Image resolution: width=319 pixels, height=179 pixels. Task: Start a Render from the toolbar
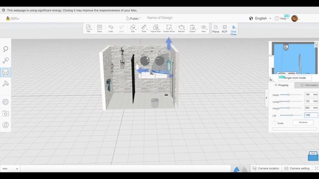[x=181, y=28]
